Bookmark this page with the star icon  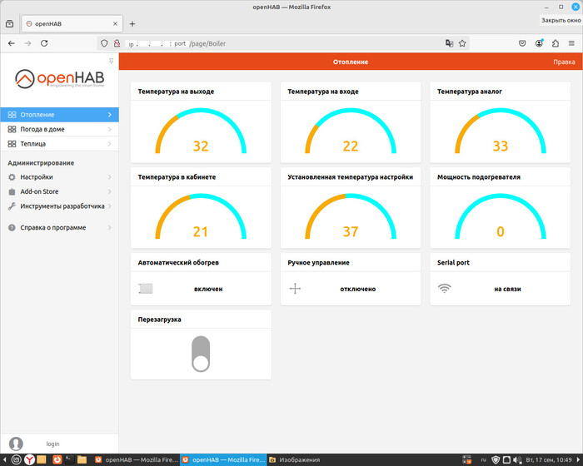click(x=463, y=43)
